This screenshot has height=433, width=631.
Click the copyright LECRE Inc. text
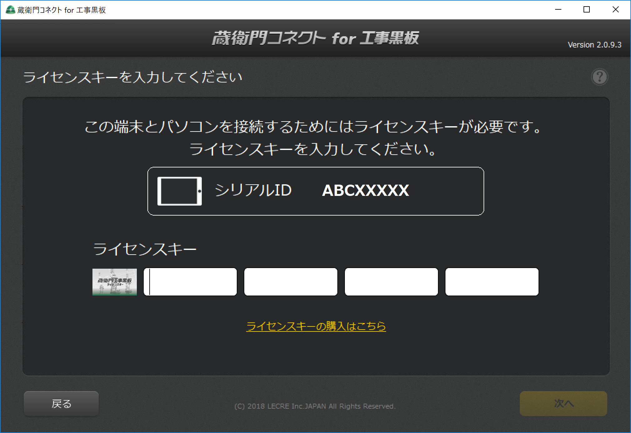point(315,406)
